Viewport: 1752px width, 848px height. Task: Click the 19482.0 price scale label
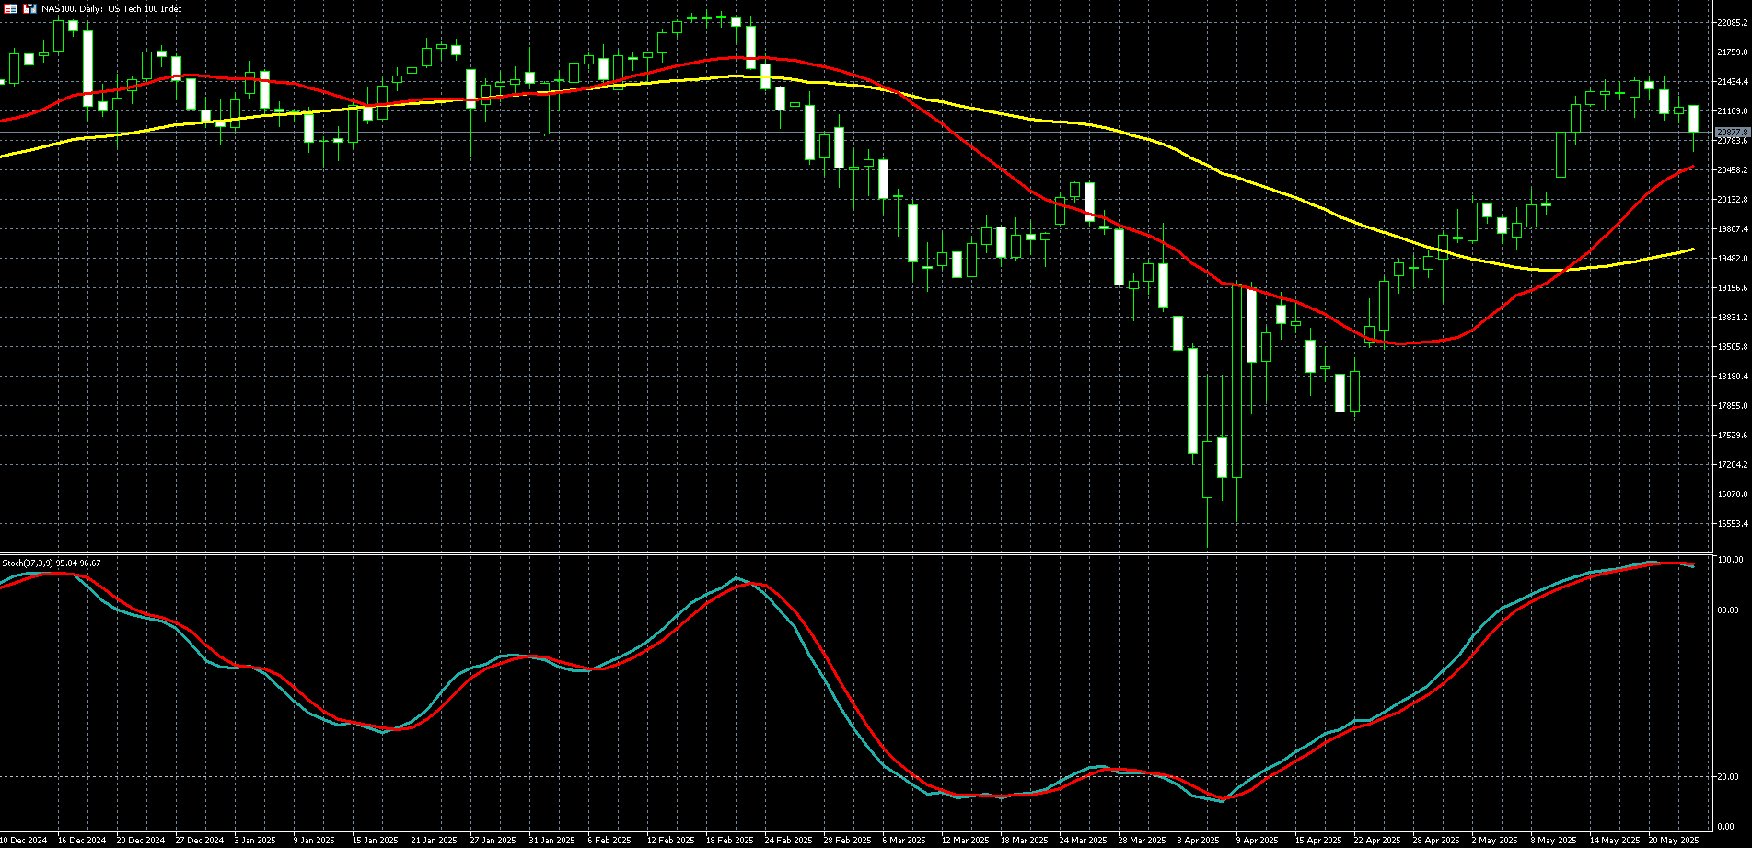point(1732,259)
